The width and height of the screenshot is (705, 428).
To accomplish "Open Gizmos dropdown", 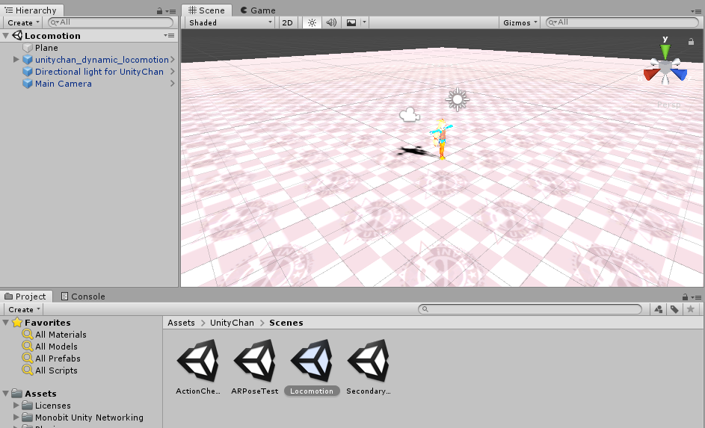I will (x=520, y=22).
